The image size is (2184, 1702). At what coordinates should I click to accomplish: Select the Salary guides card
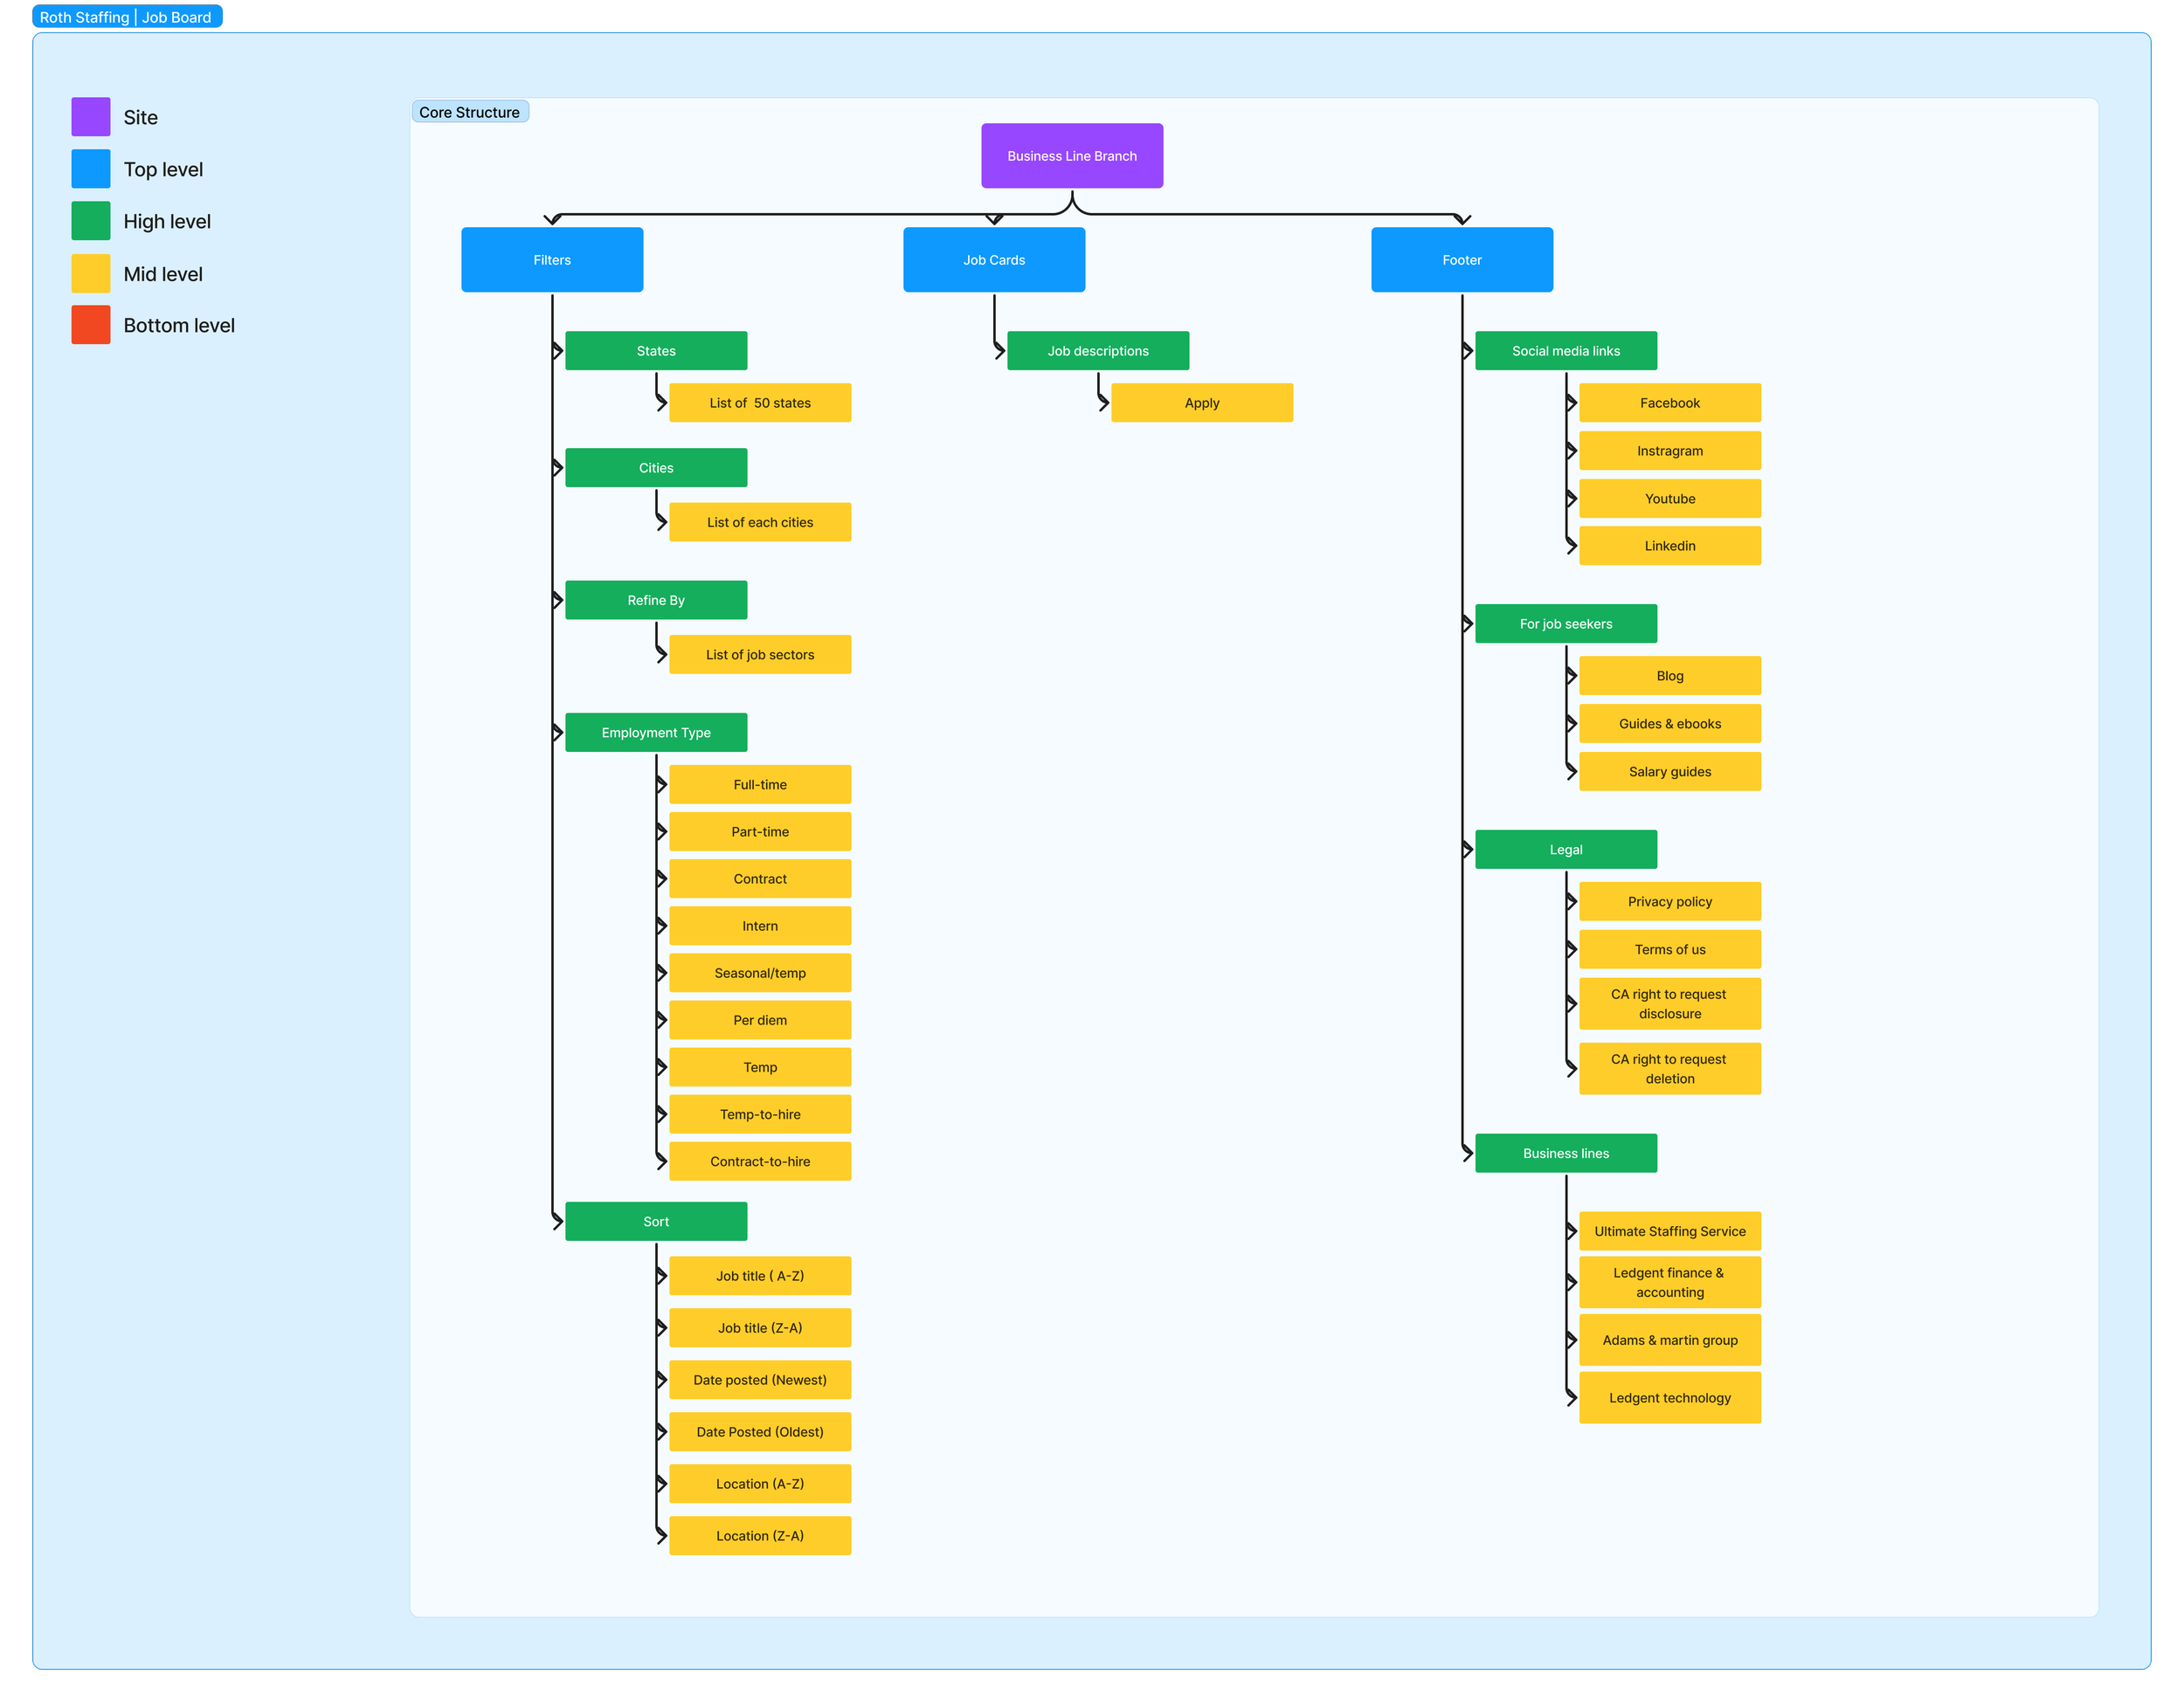1669,772
